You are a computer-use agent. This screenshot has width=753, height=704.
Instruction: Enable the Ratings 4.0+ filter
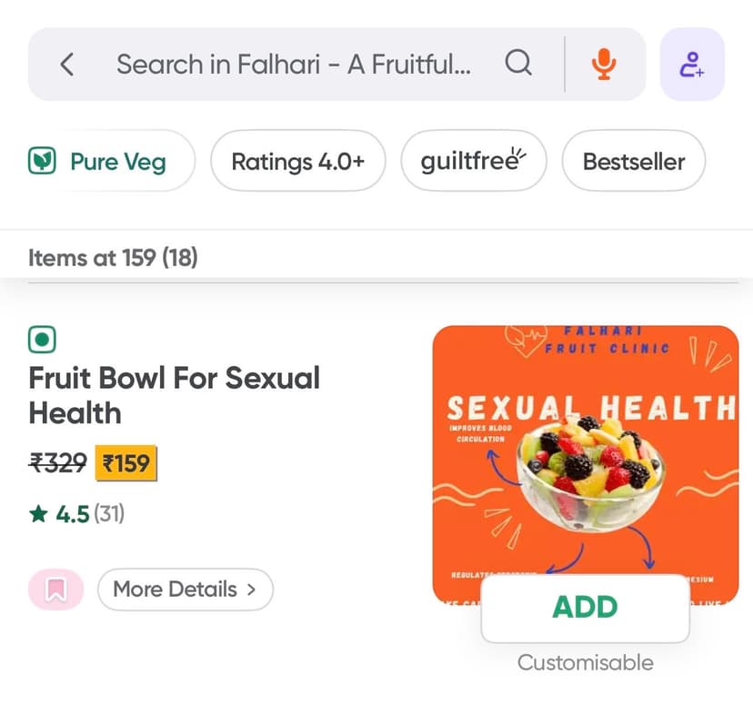[297, 162]
